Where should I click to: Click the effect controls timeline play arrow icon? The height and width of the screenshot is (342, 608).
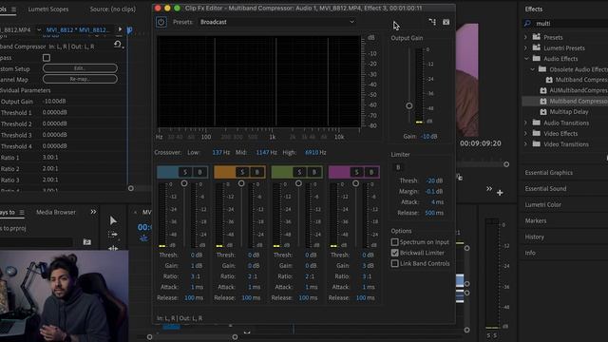120,29
